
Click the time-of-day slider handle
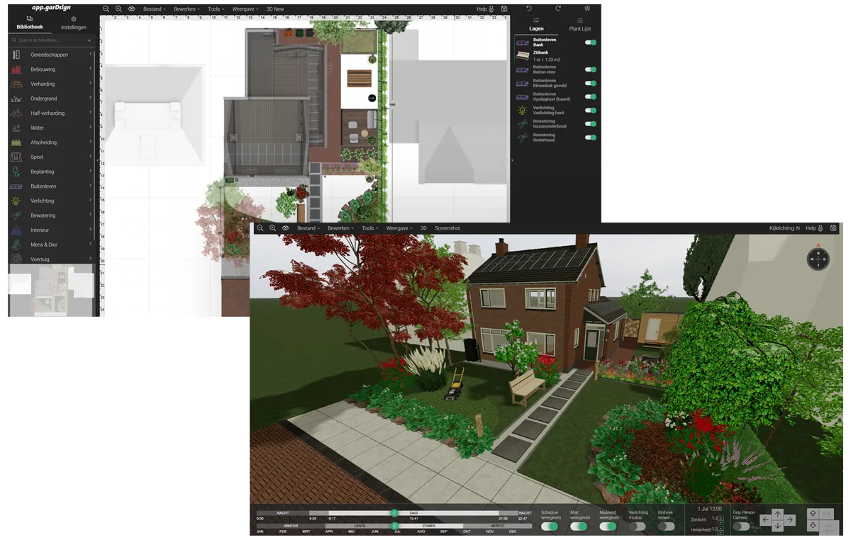point(395,512)
